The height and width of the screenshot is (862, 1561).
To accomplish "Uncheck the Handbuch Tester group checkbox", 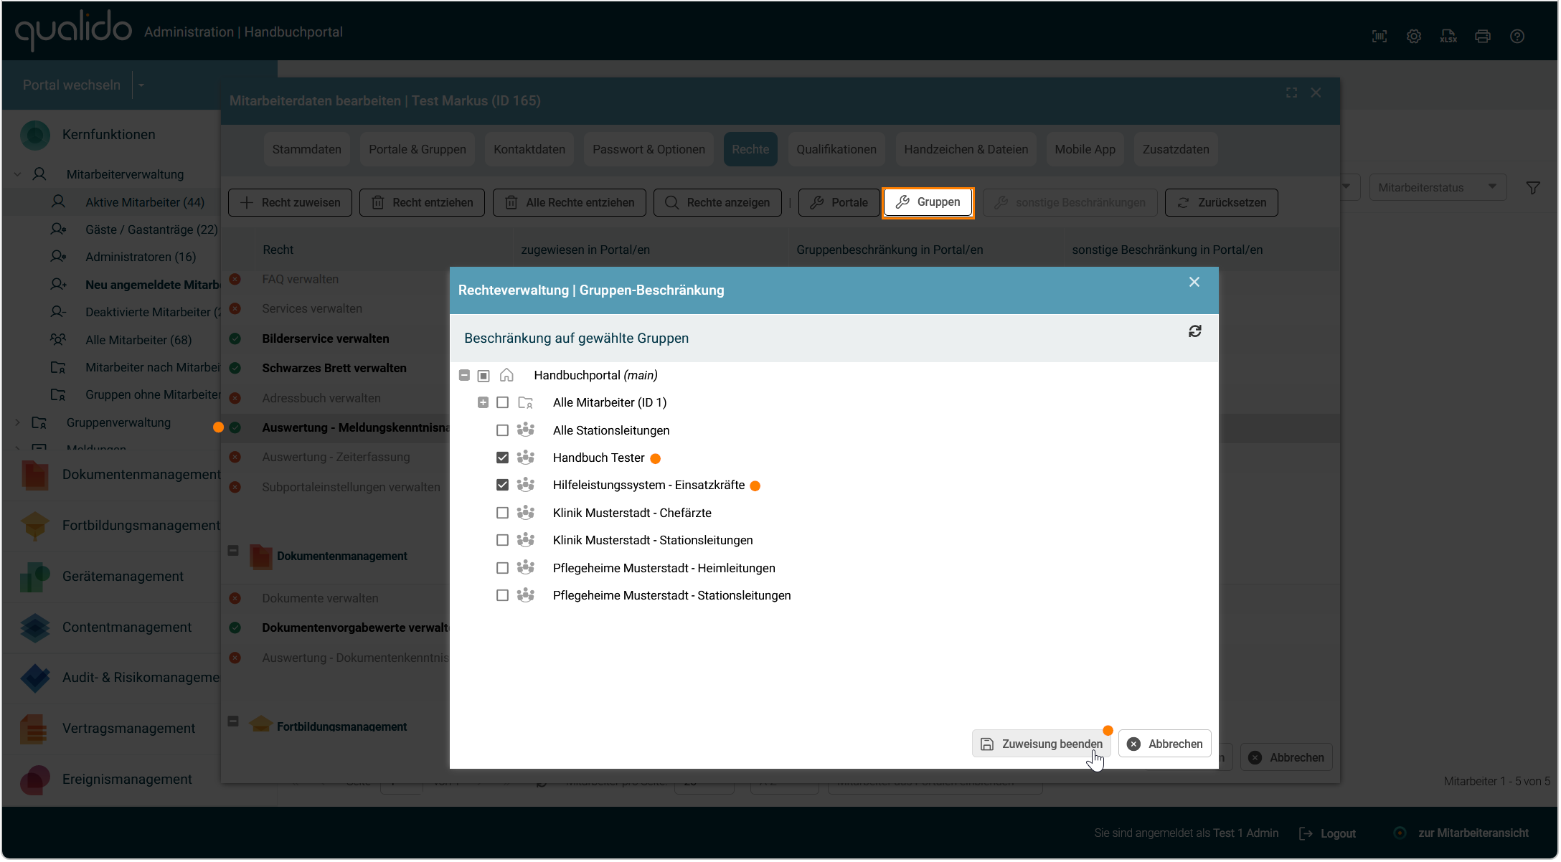I will [502, 458].
